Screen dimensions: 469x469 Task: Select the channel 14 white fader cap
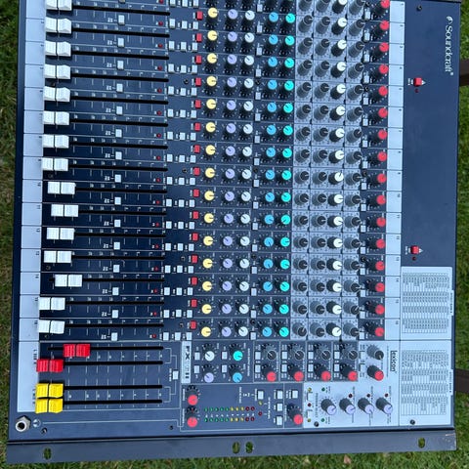click(68, 280)
